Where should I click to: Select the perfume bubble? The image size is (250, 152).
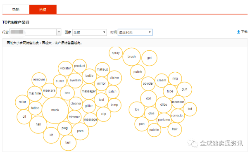(x=164, y=120)
